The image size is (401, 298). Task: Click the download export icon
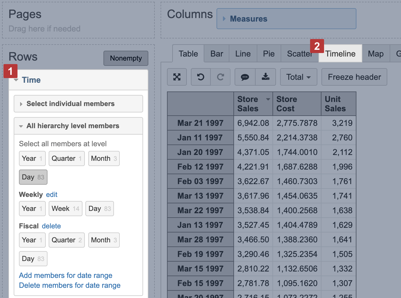pyautogui.click(x=265, y=77)
